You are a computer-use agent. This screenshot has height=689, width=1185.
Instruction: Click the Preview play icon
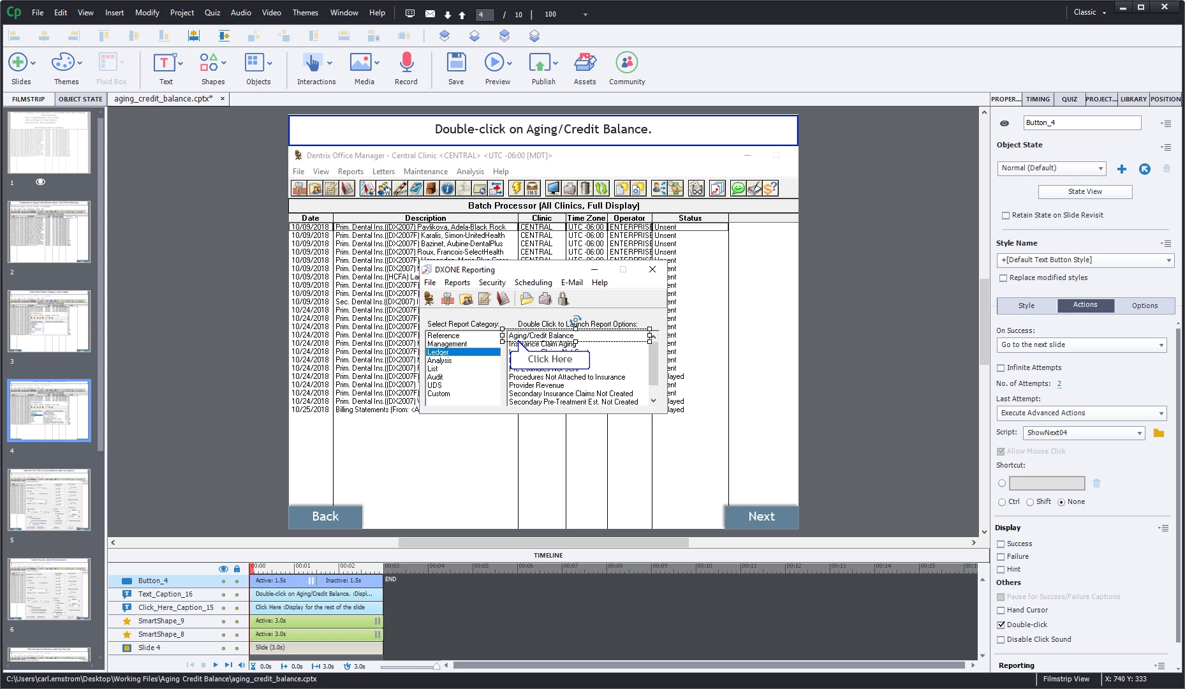click(494, 63)
